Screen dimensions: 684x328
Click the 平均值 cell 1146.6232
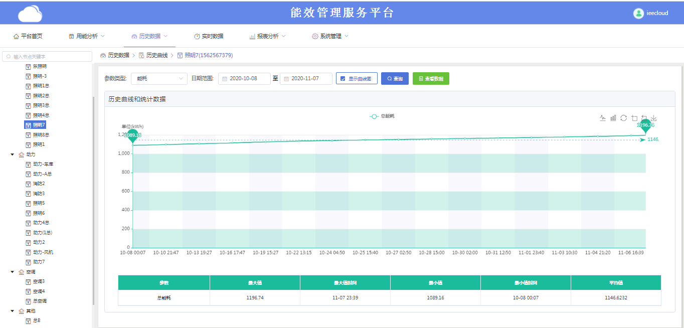[x=616, y=297]
